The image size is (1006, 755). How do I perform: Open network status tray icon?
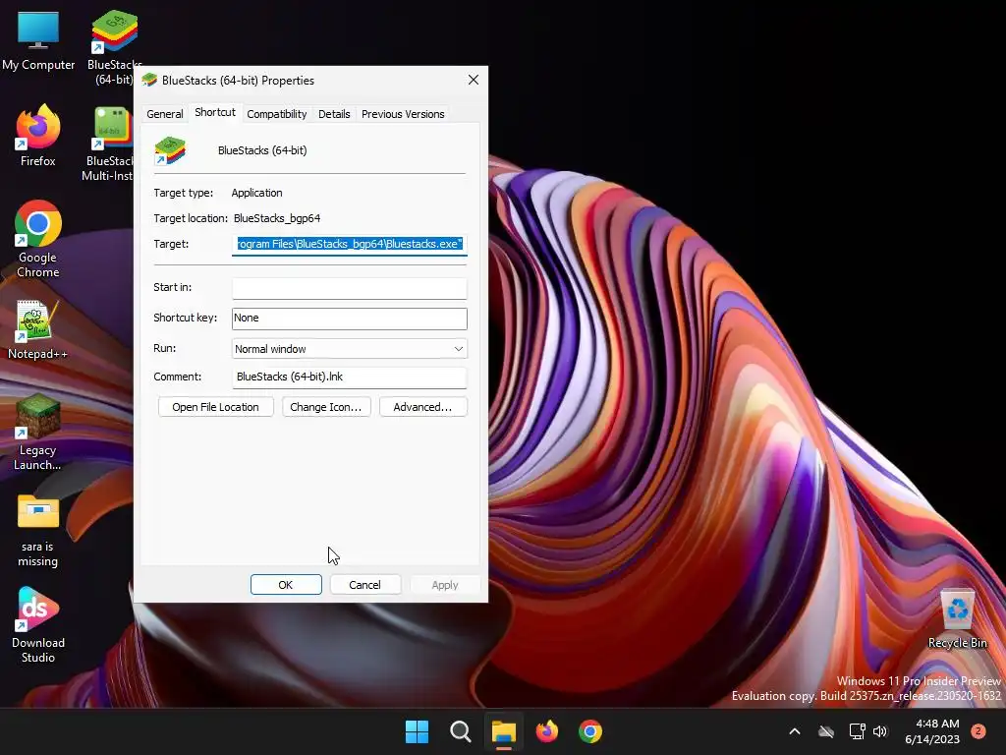point(857,731)
